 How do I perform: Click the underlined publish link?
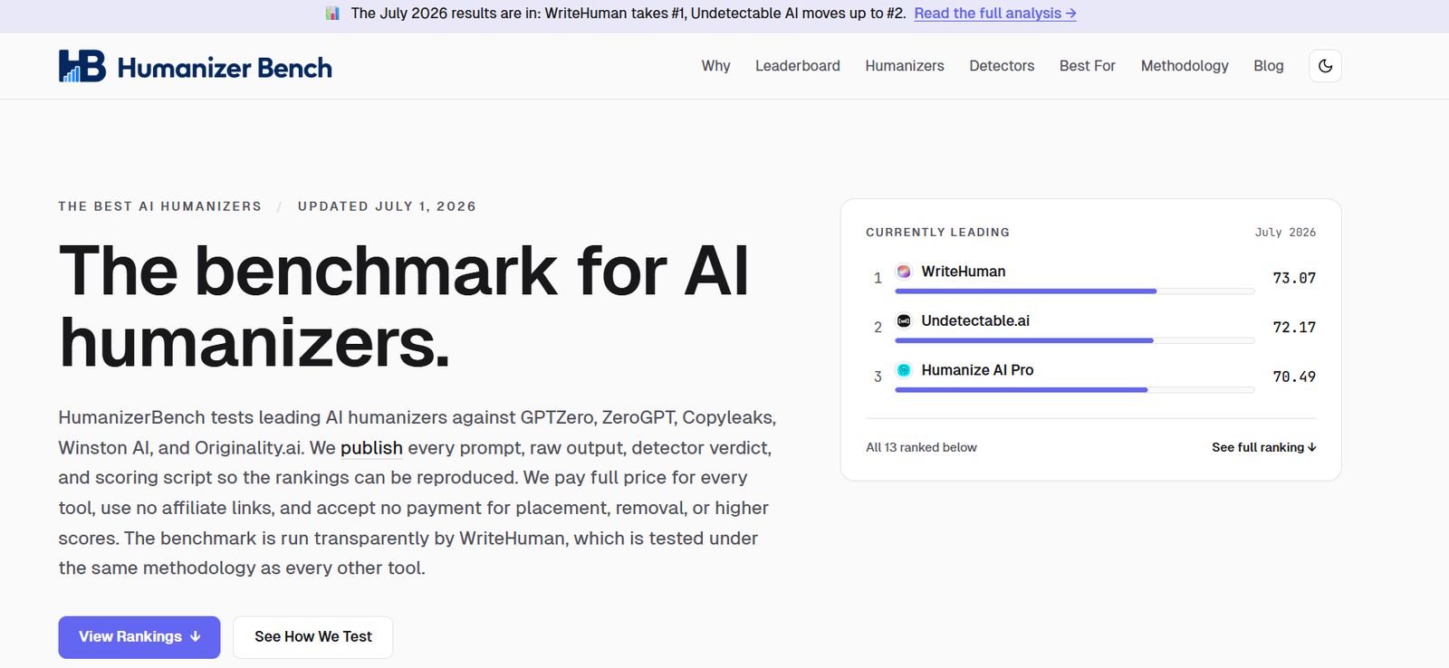[371, 448]
